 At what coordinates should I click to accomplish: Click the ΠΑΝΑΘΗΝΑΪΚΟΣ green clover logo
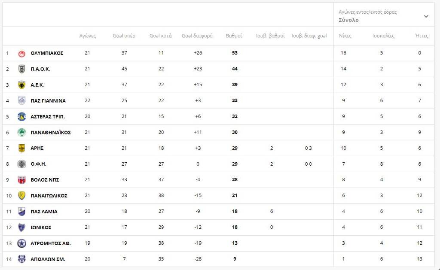click(x=21, y=133)
